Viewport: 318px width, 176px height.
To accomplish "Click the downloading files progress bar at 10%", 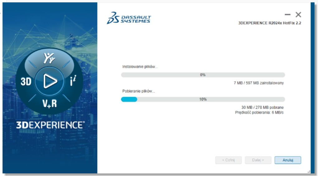I will click(x=203, y=99).
